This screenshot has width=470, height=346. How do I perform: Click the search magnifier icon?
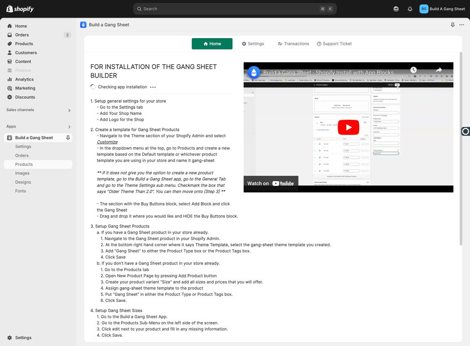[139, 9]
